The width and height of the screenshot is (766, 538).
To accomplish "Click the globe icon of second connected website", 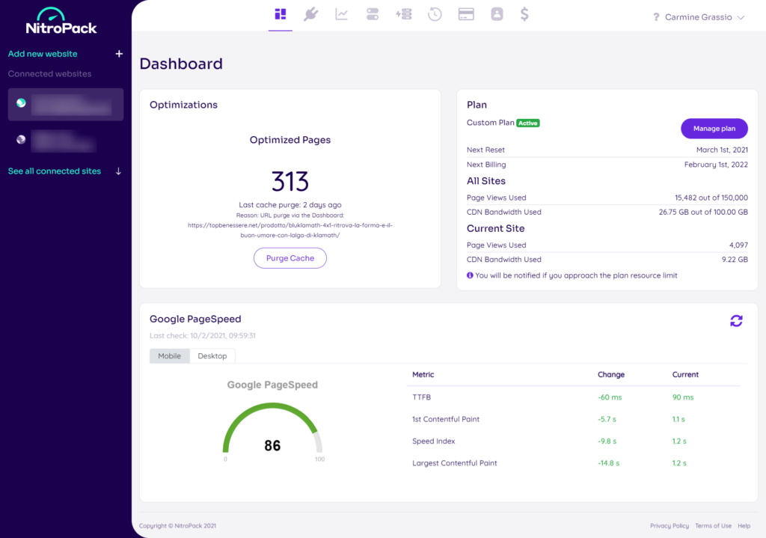I will point(21,139).
